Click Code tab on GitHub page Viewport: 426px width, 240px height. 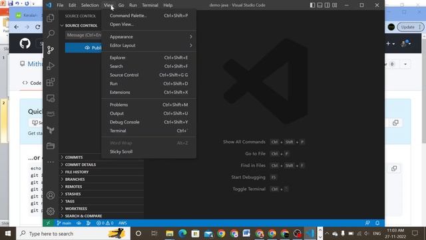click(x=32, y=83)
